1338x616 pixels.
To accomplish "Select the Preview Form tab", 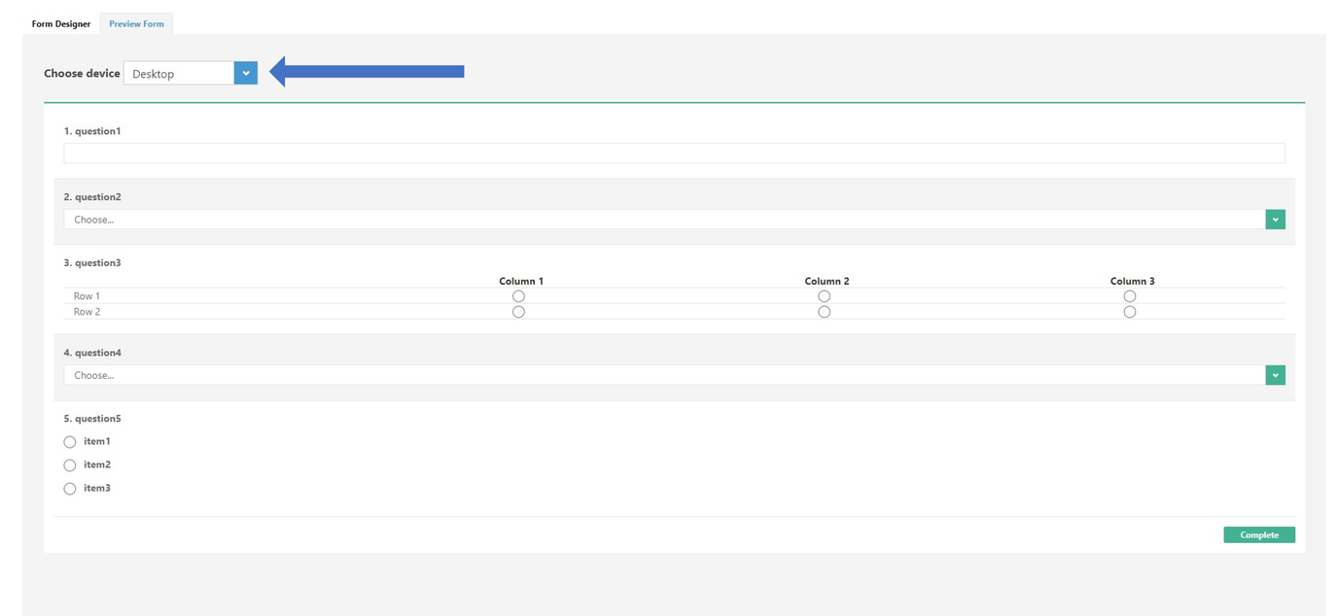I will (x=136, y=23).
